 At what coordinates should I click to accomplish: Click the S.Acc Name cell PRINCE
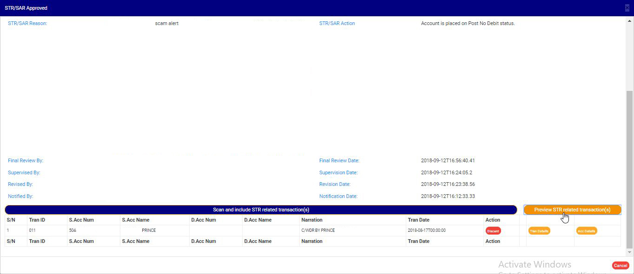[149, 230]
